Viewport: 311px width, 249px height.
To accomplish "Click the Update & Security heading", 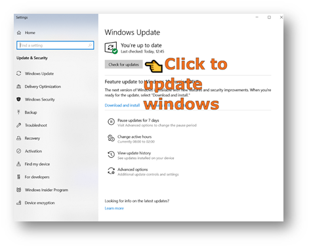I will [x=32, y=58].
